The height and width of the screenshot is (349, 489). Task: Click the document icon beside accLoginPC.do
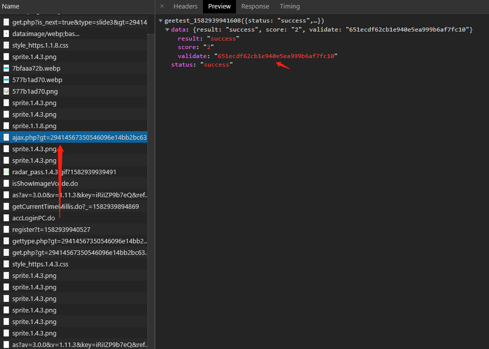tap(6, 218)
